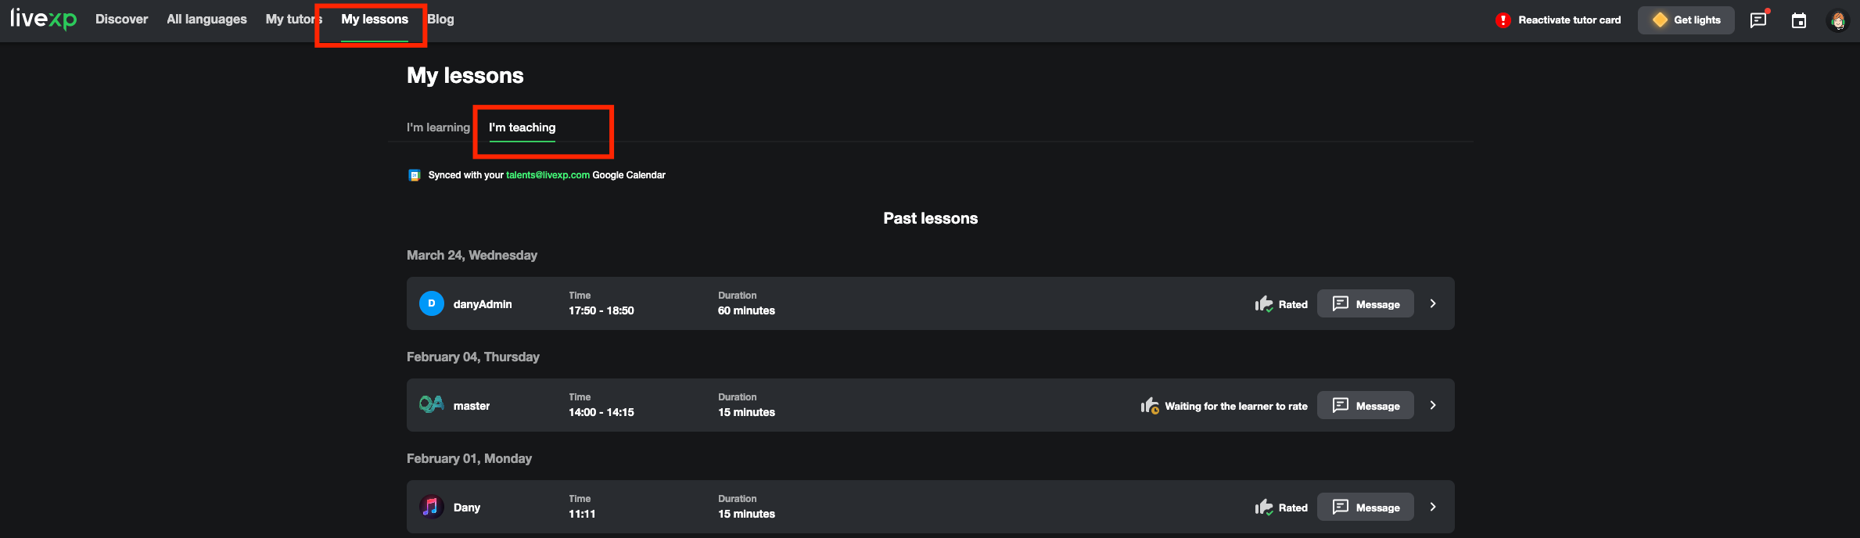This screenshot has height=538, width=1860.
Task: Click master's QA avatar icon
Action: pos(431,405)
